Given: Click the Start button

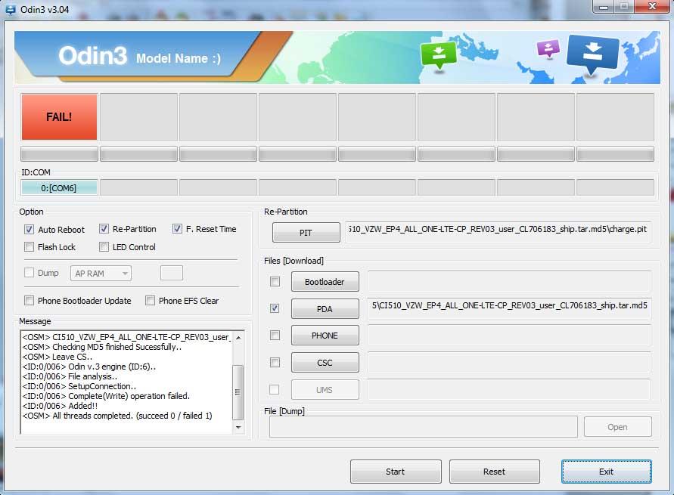Looking at the screenshot, I should click(396, 472).
